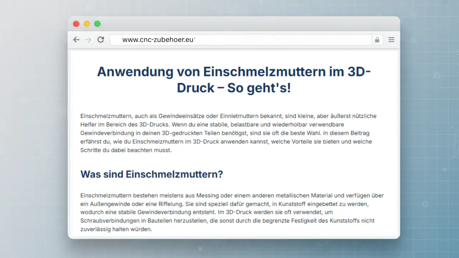This screenshot has width=459, height=258.
Task: Click the heading "Anwendung von Einschmelzmuttern im 3D-Druck"
Action: click(234, 80)
